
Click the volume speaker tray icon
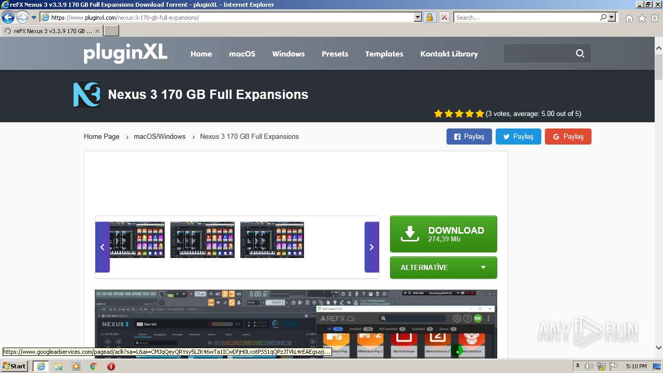(x=589, y=366)
